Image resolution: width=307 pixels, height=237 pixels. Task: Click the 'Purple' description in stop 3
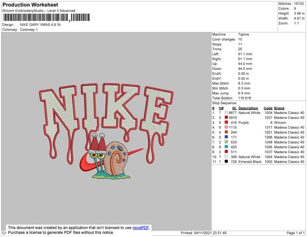tap(244, 123)
